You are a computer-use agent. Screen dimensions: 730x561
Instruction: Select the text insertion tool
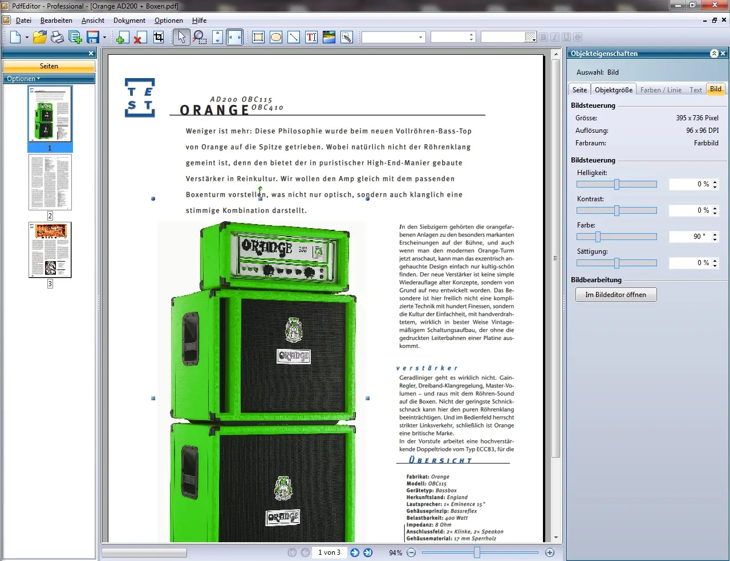click(311, 38)
